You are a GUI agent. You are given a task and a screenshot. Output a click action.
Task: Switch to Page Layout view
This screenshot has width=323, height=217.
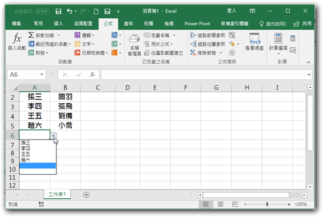(x=220, y=204)
